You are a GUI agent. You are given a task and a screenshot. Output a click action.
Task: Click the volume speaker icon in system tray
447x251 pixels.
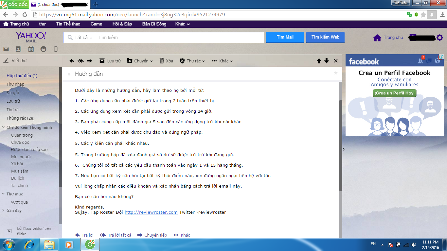pos(414,244)
